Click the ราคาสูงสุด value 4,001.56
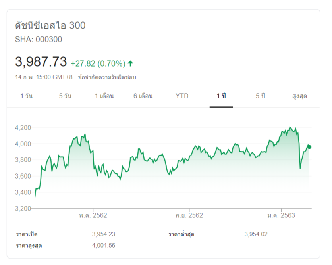 (104, 245)
